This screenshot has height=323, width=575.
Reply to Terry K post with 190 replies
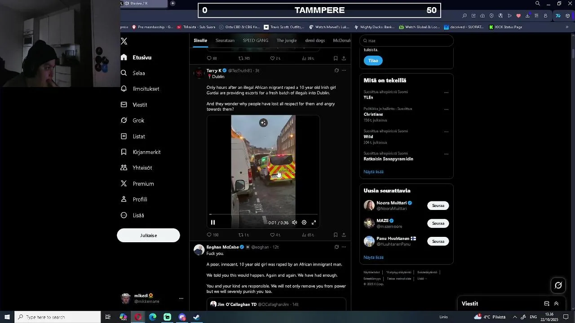point(212,235)
